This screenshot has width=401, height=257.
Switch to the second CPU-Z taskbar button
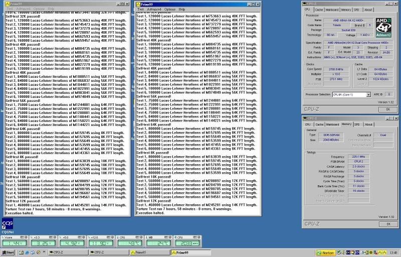pyautogui.click(x=109, y=252)
